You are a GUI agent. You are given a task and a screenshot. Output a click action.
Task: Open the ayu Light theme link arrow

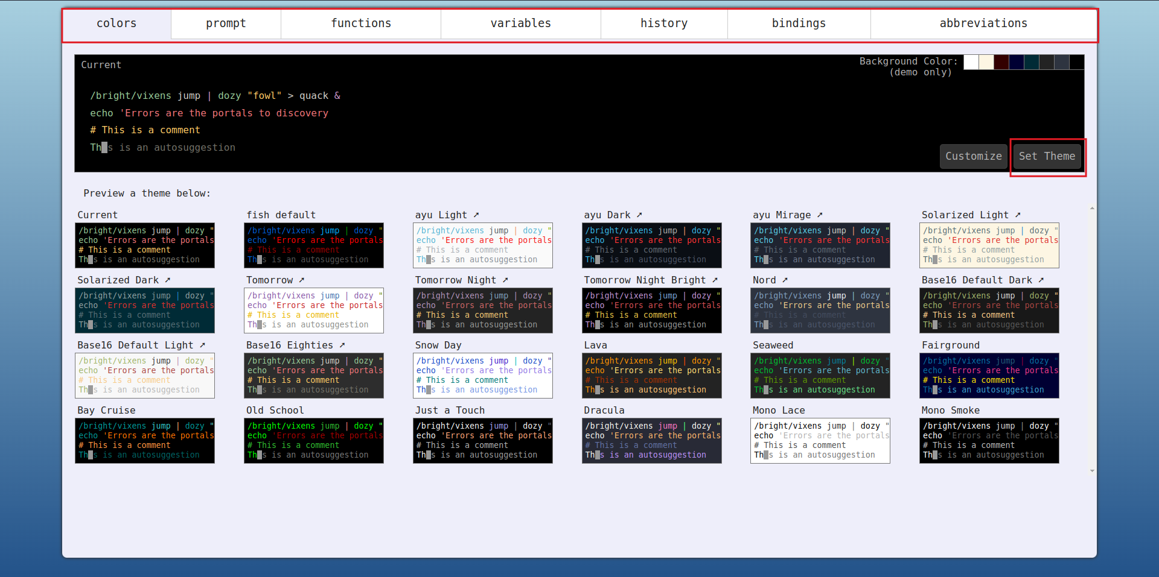pos(476,215)
